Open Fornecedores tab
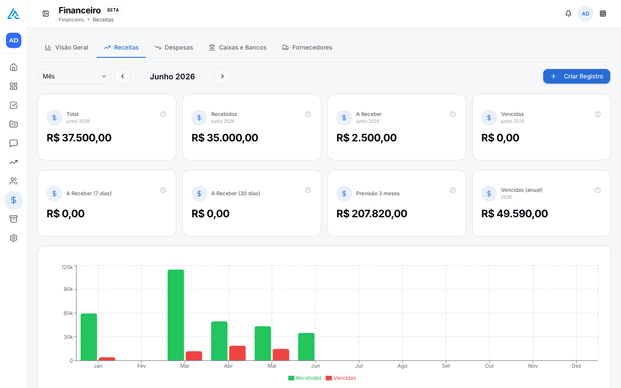The height and width of the screenshot is (388, 621). (x=307, y=47)
